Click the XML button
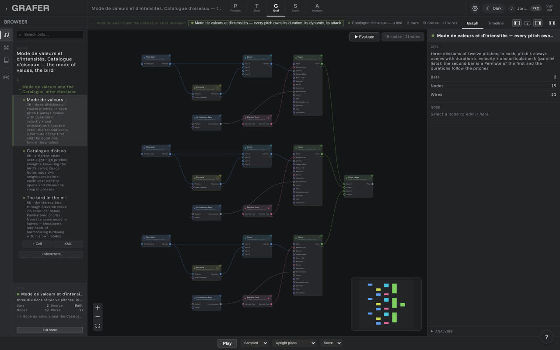This screenshot has width=560, height=350. tap(68, 244)
